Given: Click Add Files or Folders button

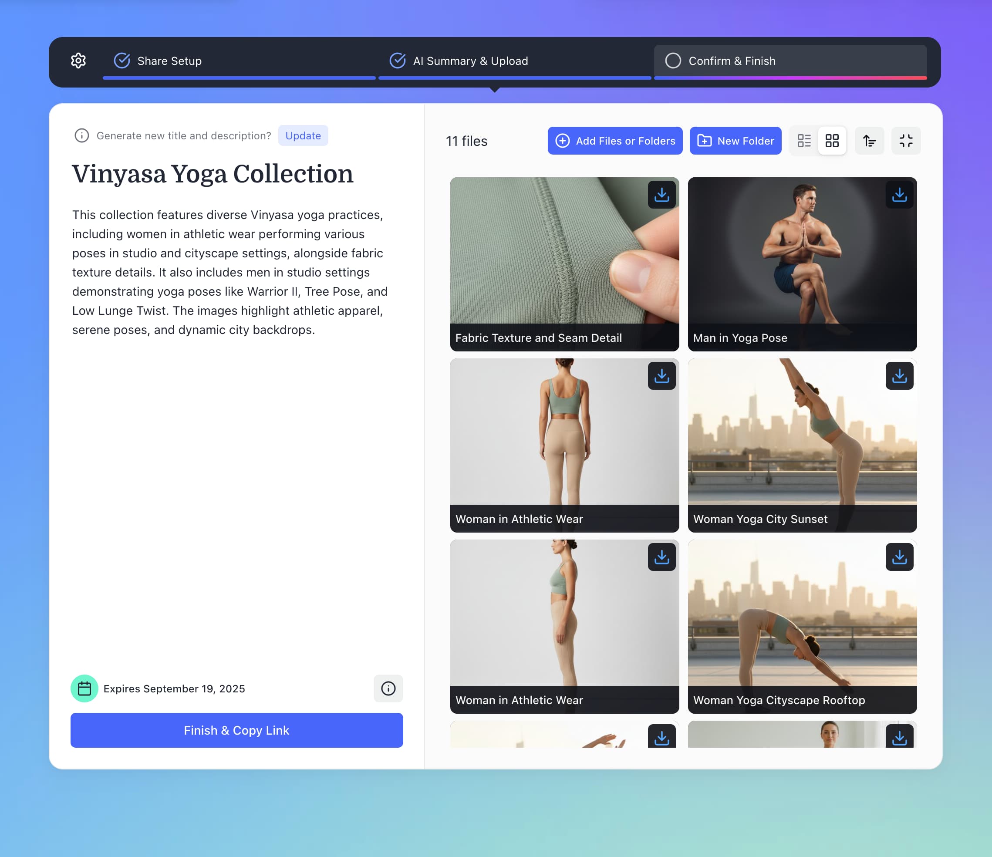Looking at the screenshot, I should pyautogui.click(x=615, y=141).
